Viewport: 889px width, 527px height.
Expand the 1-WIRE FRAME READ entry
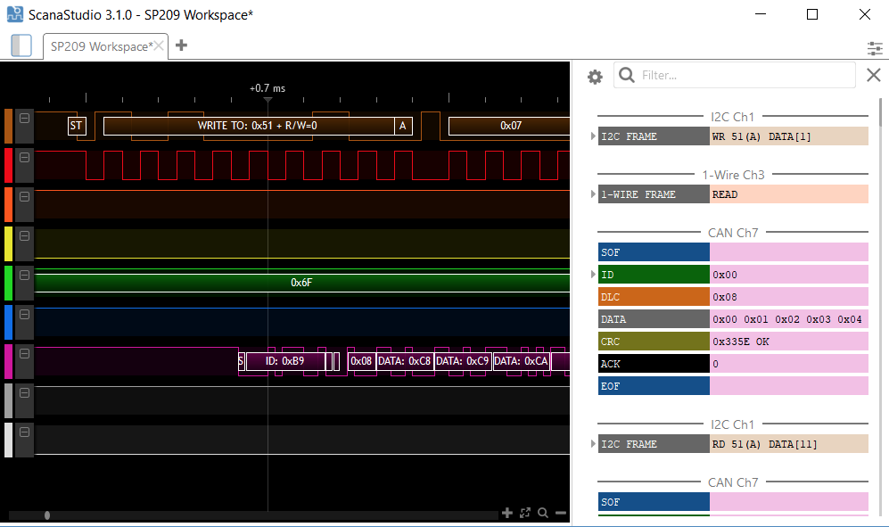[593, 194]
